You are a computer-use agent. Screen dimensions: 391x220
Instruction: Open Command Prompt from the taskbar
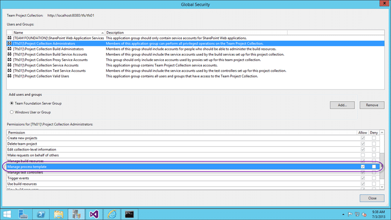pyautogui.click(x=129, y=214)
